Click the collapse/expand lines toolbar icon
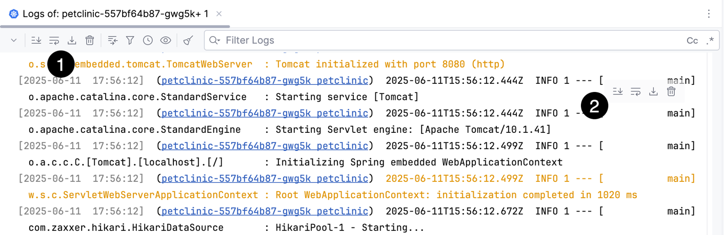The height and width of the screenshot is (235, 724). 113,40
